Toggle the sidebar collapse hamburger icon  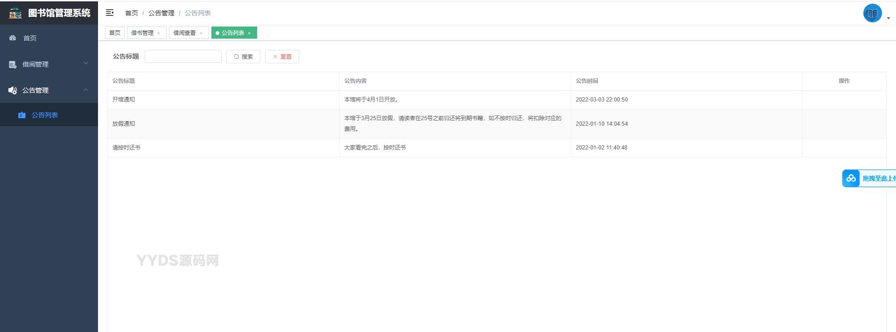point(110,13)
